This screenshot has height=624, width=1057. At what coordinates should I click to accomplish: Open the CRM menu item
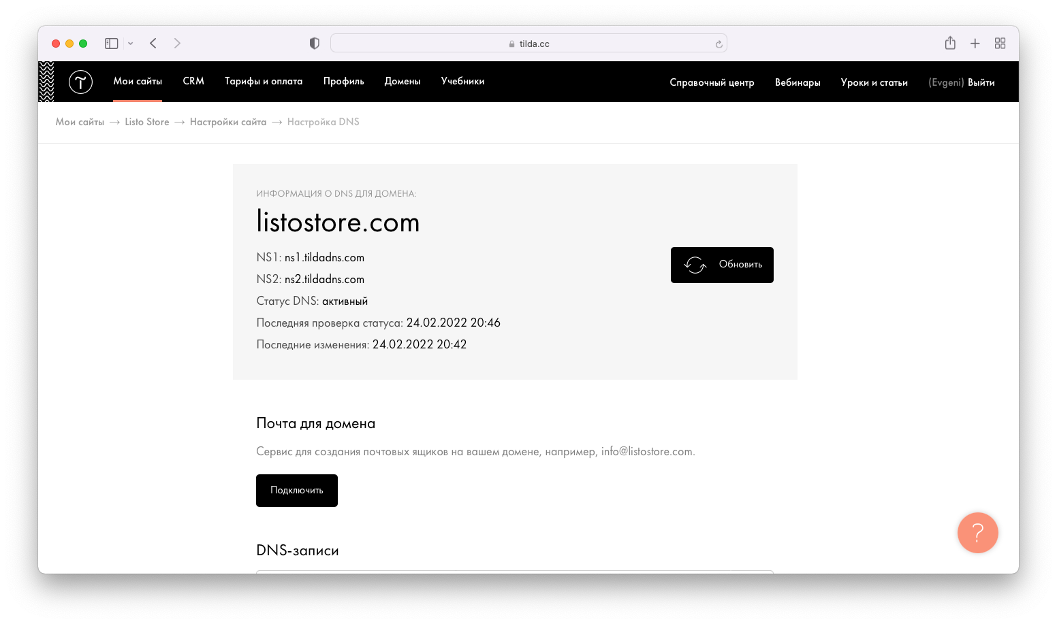click(x=193, y=81)
